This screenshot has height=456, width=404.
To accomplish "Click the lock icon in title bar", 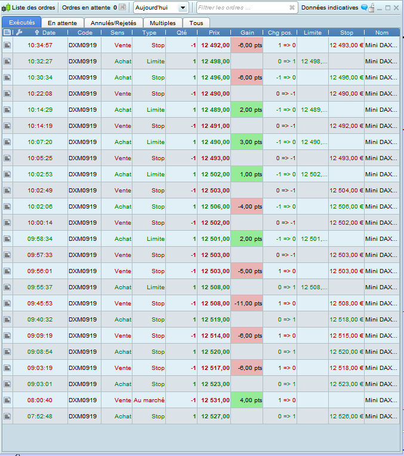I will 371,8.
